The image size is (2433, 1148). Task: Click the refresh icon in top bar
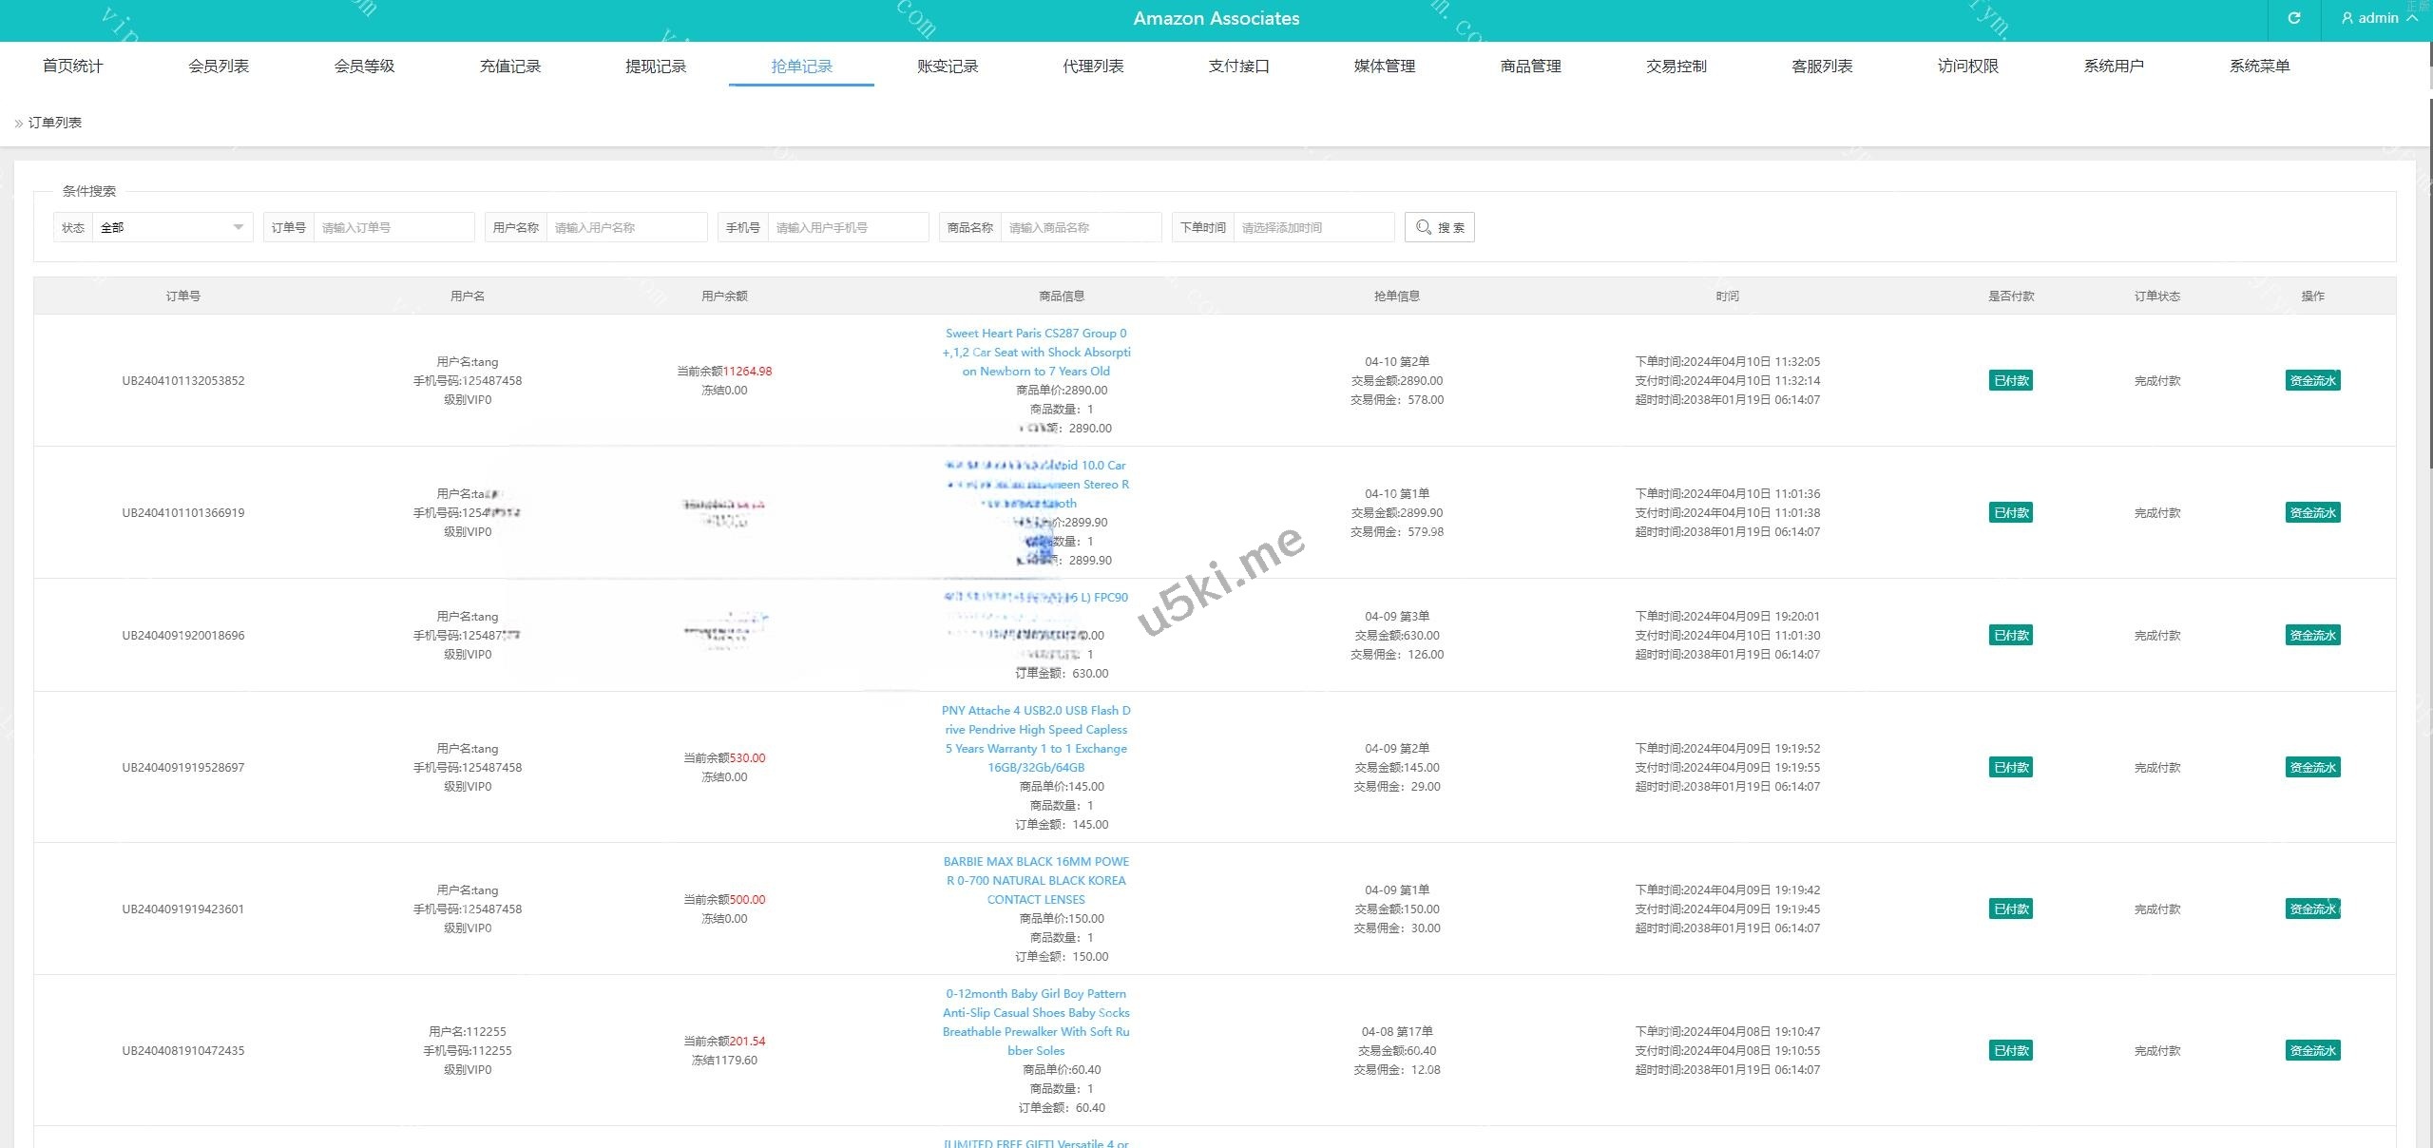(x=2293, y=18)
